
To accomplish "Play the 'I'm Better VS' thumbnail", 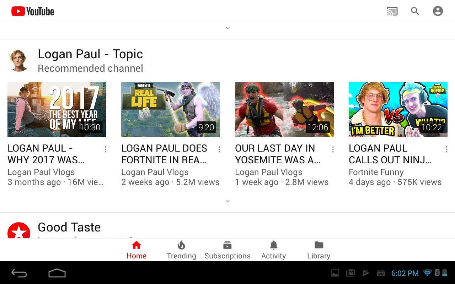I will point(398,109).
